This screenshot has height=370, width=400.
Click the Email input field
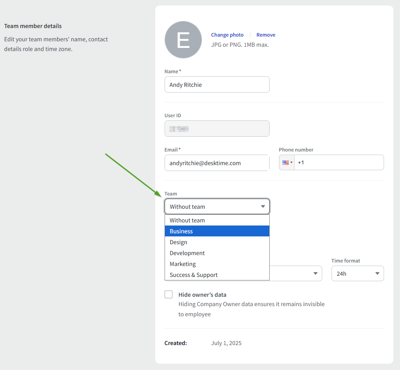(x=217, y=163)
